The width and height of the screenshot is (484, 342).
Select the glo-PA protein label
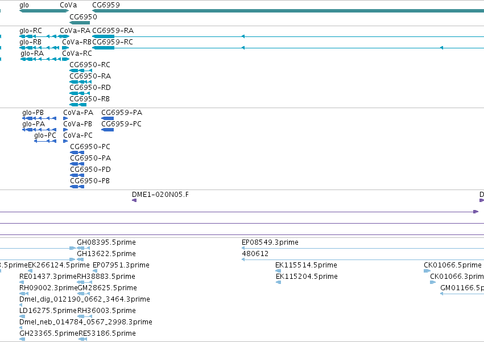point(34,124)
